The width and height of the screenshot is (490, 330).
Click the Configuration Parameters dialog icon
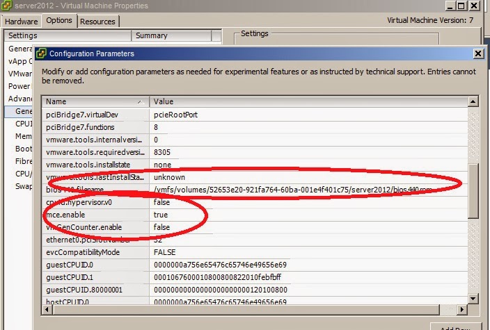[x=42, y=53]
